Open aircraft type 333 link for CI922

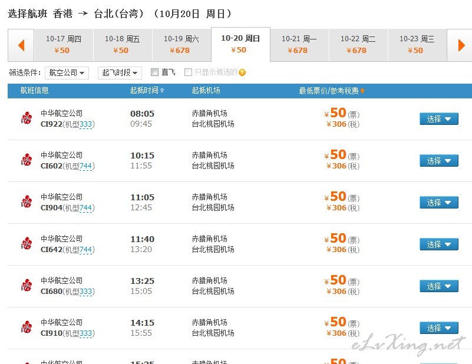click(86, 124)
